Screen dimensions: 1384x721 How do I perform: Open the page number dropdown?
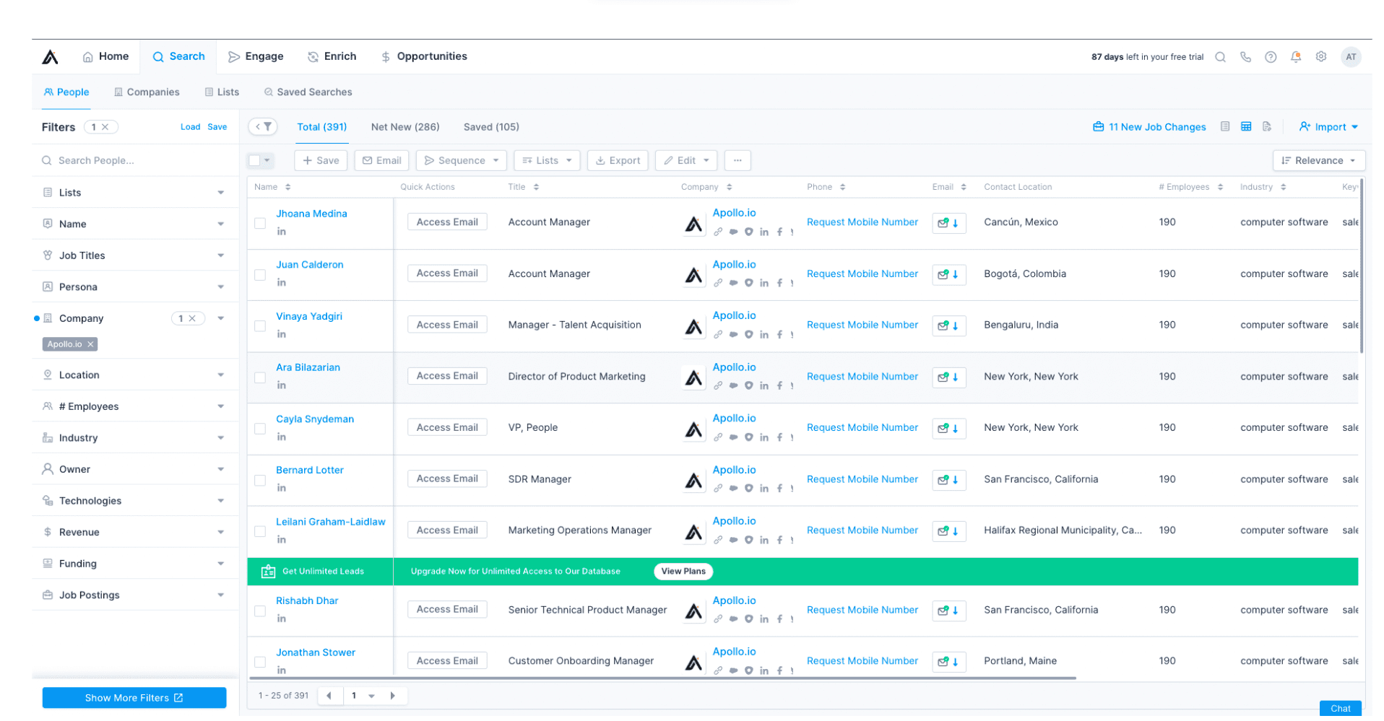coord(361,696)
